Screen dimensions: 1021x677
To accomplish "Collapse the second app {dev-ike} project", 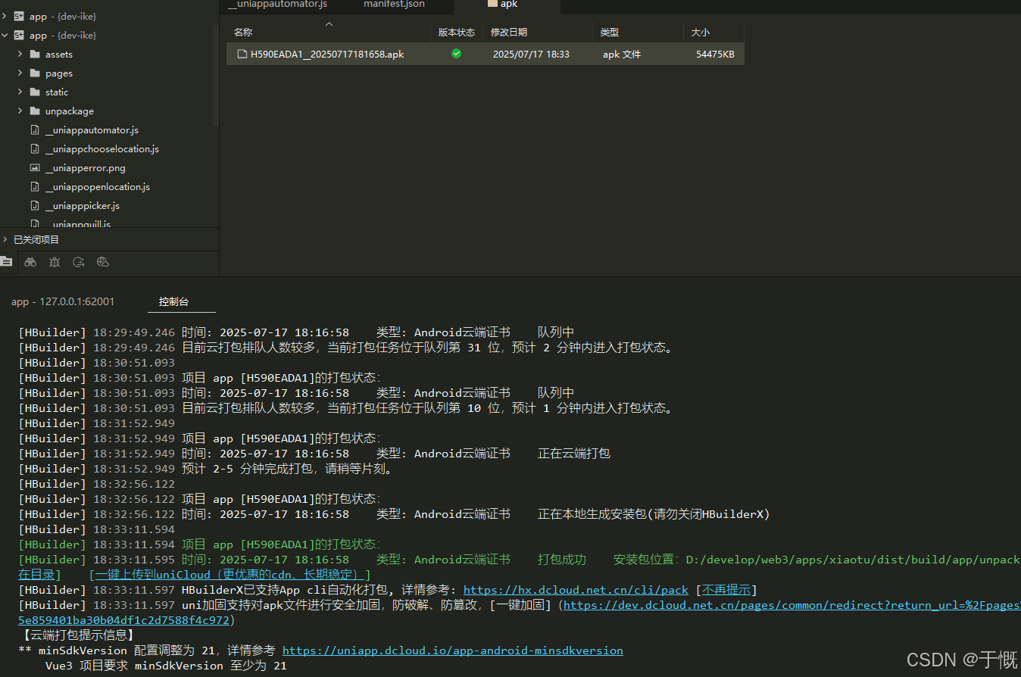I will [5, 36].
